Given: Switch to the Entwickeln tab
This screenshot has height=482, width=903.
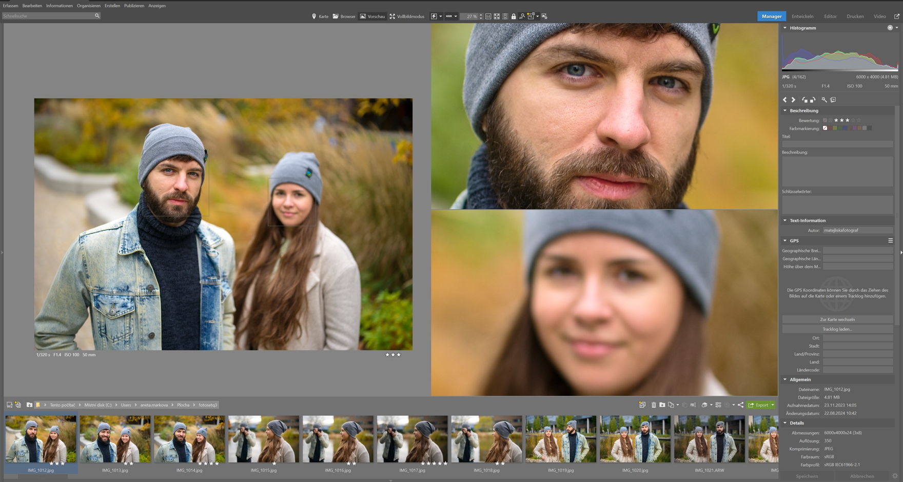Looking at the screenshot, I should (802, 16).
